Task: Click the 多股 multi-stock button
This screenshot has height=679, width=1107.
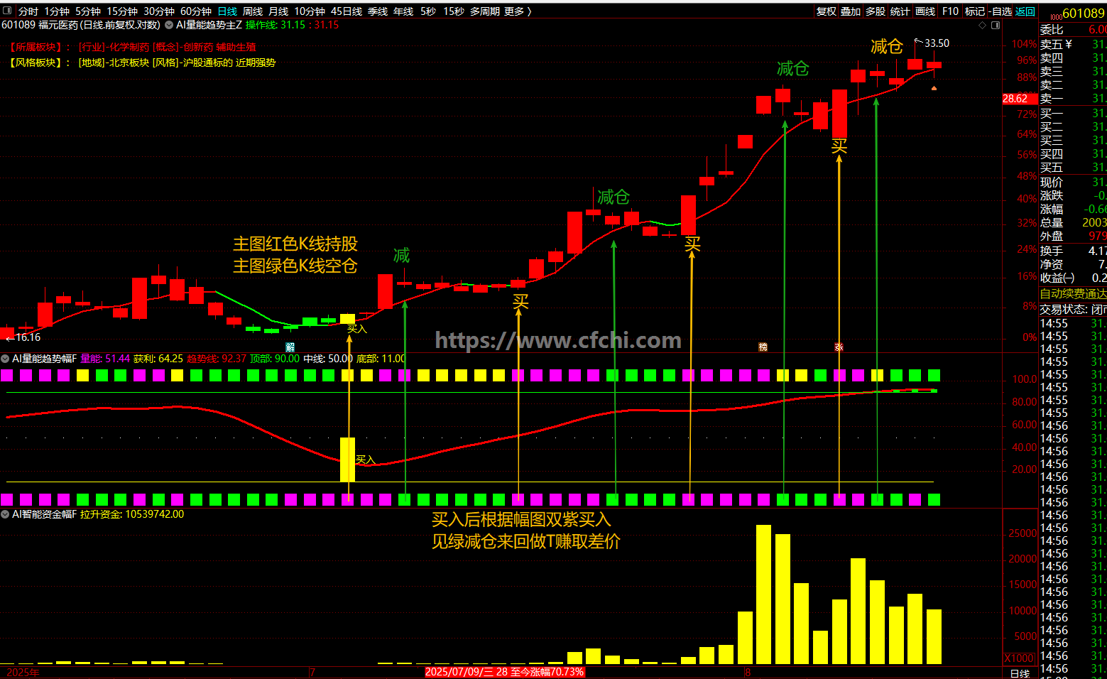Action: tap(876, 11)
